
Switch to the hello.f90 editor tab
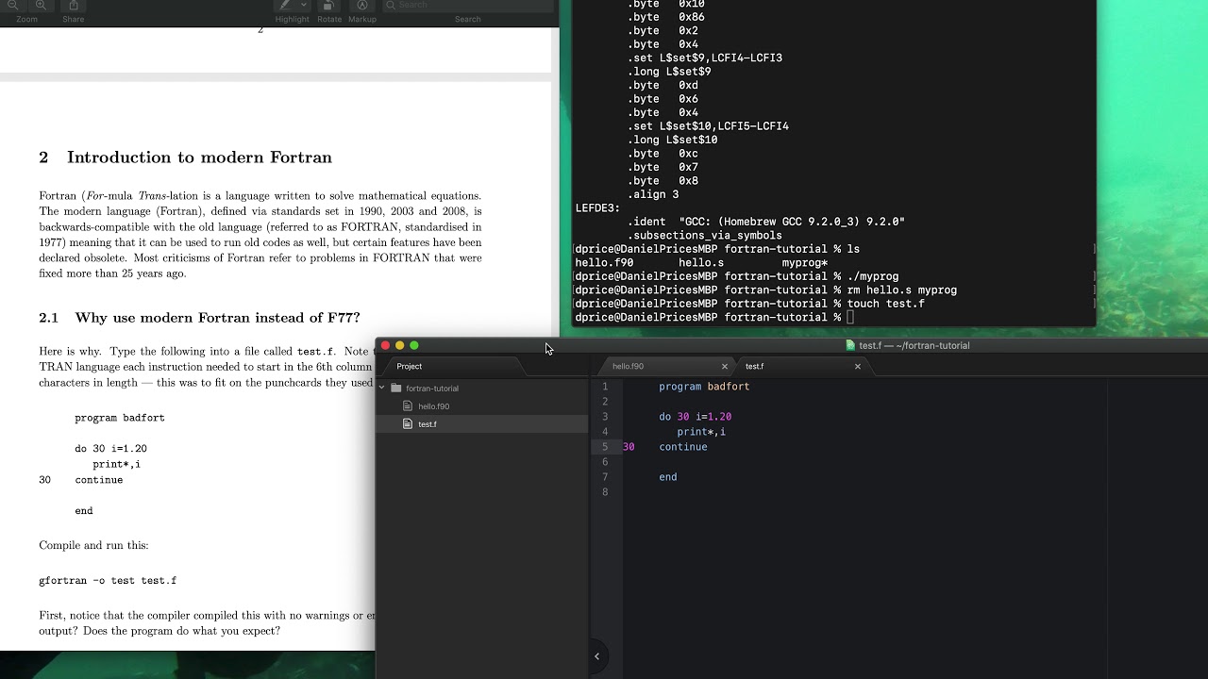tap(628, 366)
